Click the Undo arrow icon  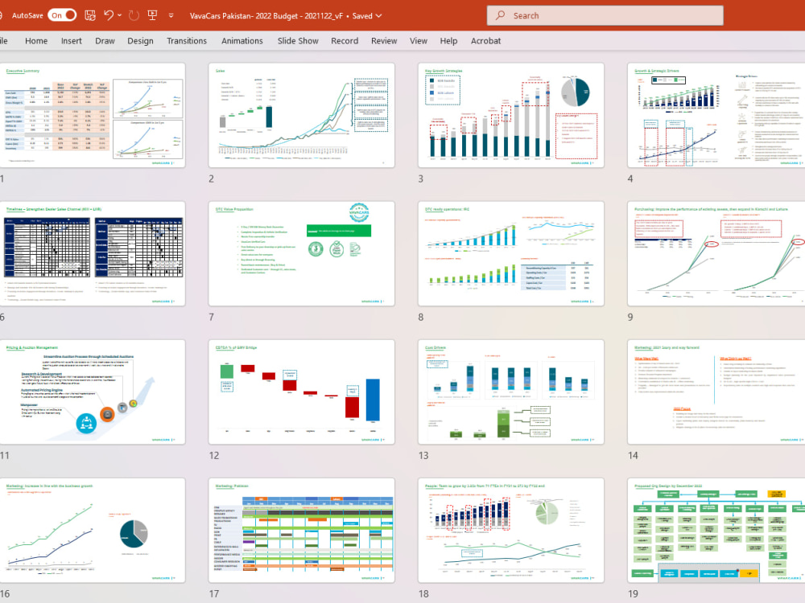click(x=109, y=15)
